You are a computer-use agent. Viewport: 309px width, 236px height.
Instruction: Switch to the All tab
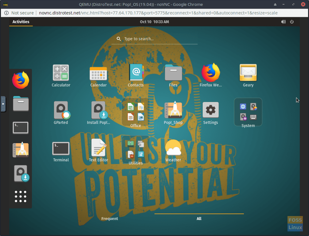pos(199,218)
